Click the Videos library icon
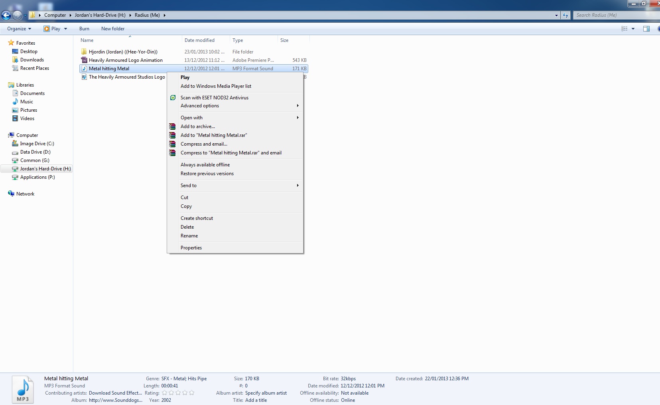 (15, 119)
